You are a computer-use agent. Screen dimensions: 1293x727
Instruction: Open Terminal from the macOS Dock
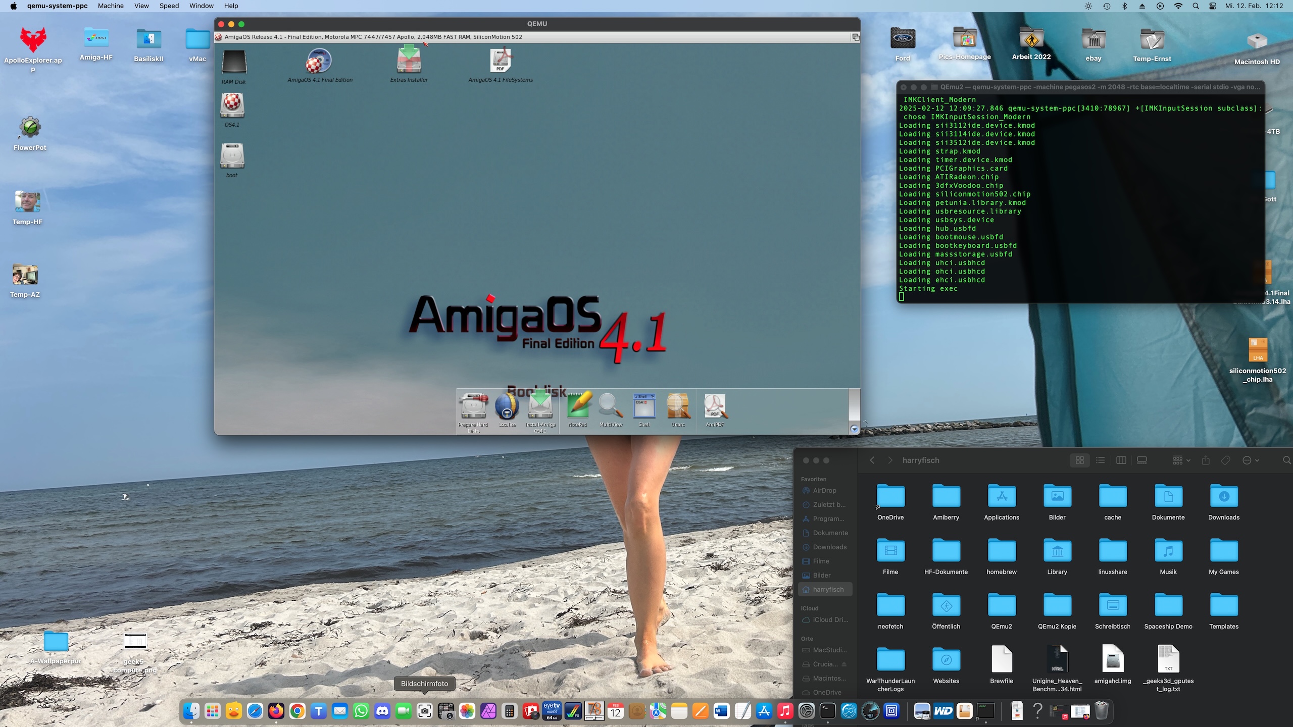(828, 711)
